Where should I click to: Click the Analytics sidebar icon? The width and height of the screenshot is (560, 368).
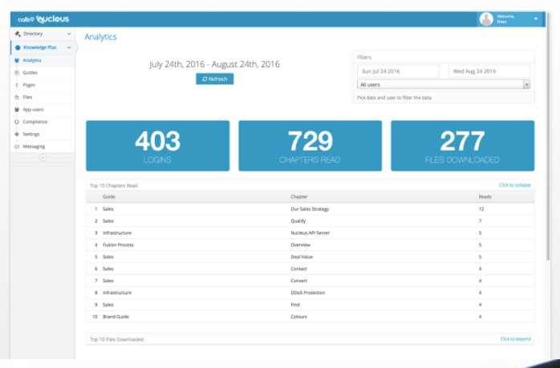17,60
